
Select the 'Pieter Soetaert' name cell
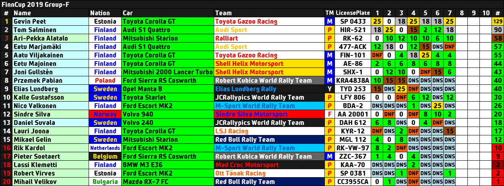click(50, 156)
